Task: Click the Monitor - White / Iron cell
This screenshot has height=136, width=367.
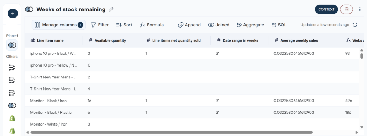Action: pos(49,124)
